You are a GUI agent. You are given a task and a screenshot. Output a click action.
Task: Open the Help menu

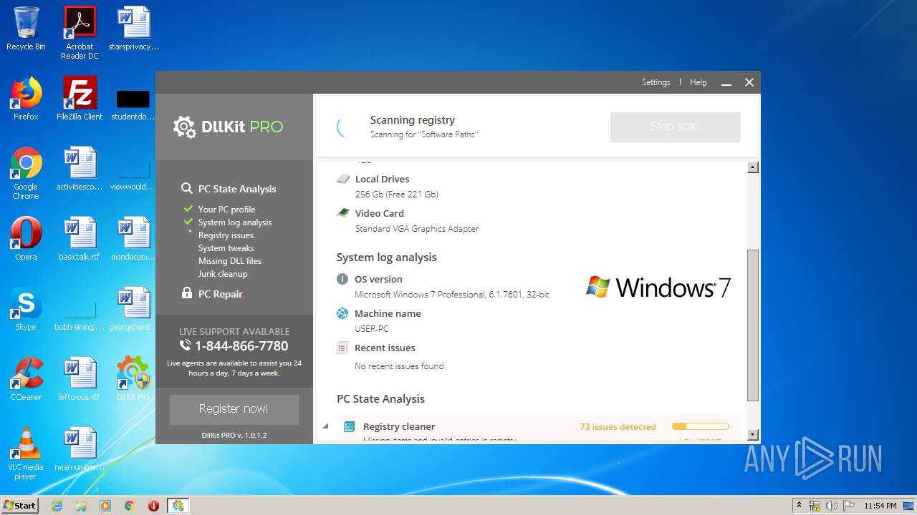698,82
